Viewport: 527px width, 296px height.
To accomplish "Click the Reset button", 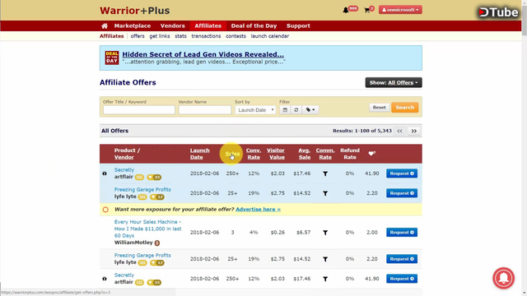I will (x=379, y=108).
